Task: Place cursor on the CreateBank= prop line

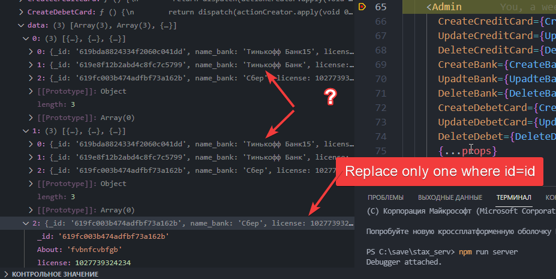Action: click(x=497, y=65)
